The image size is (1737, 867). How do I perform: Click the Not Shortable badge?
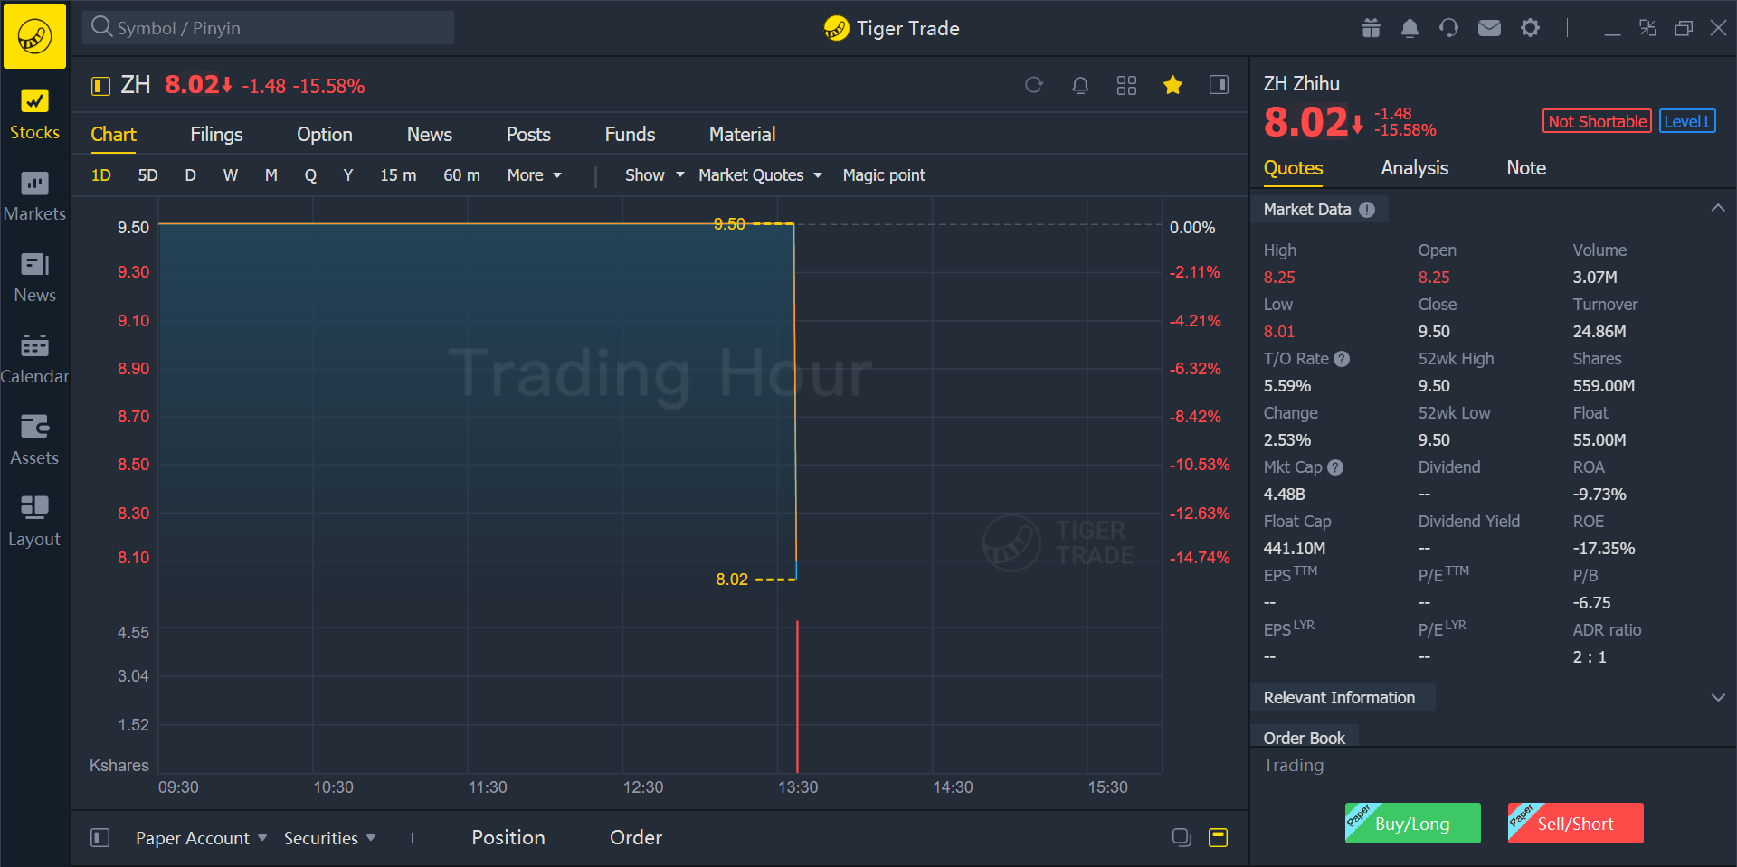tap(1597, 121)
